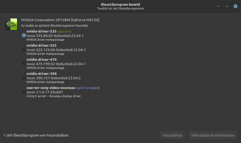Click the green ajánlott label
This screenshot has width=241, height=143.
click(x=65, y=31)
